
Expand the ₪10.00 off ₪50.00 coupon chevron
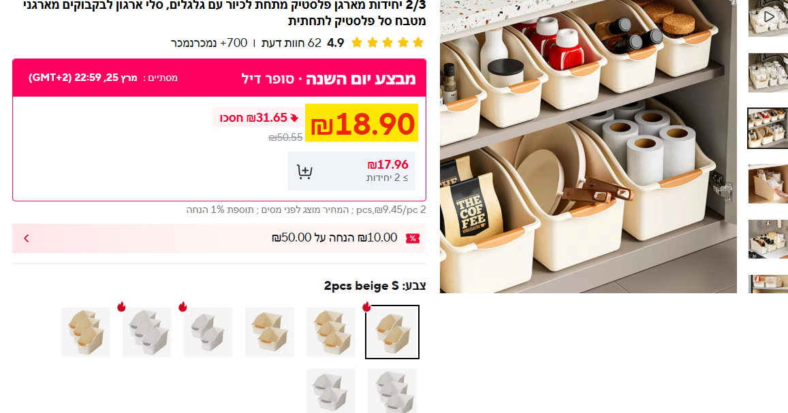27,238
